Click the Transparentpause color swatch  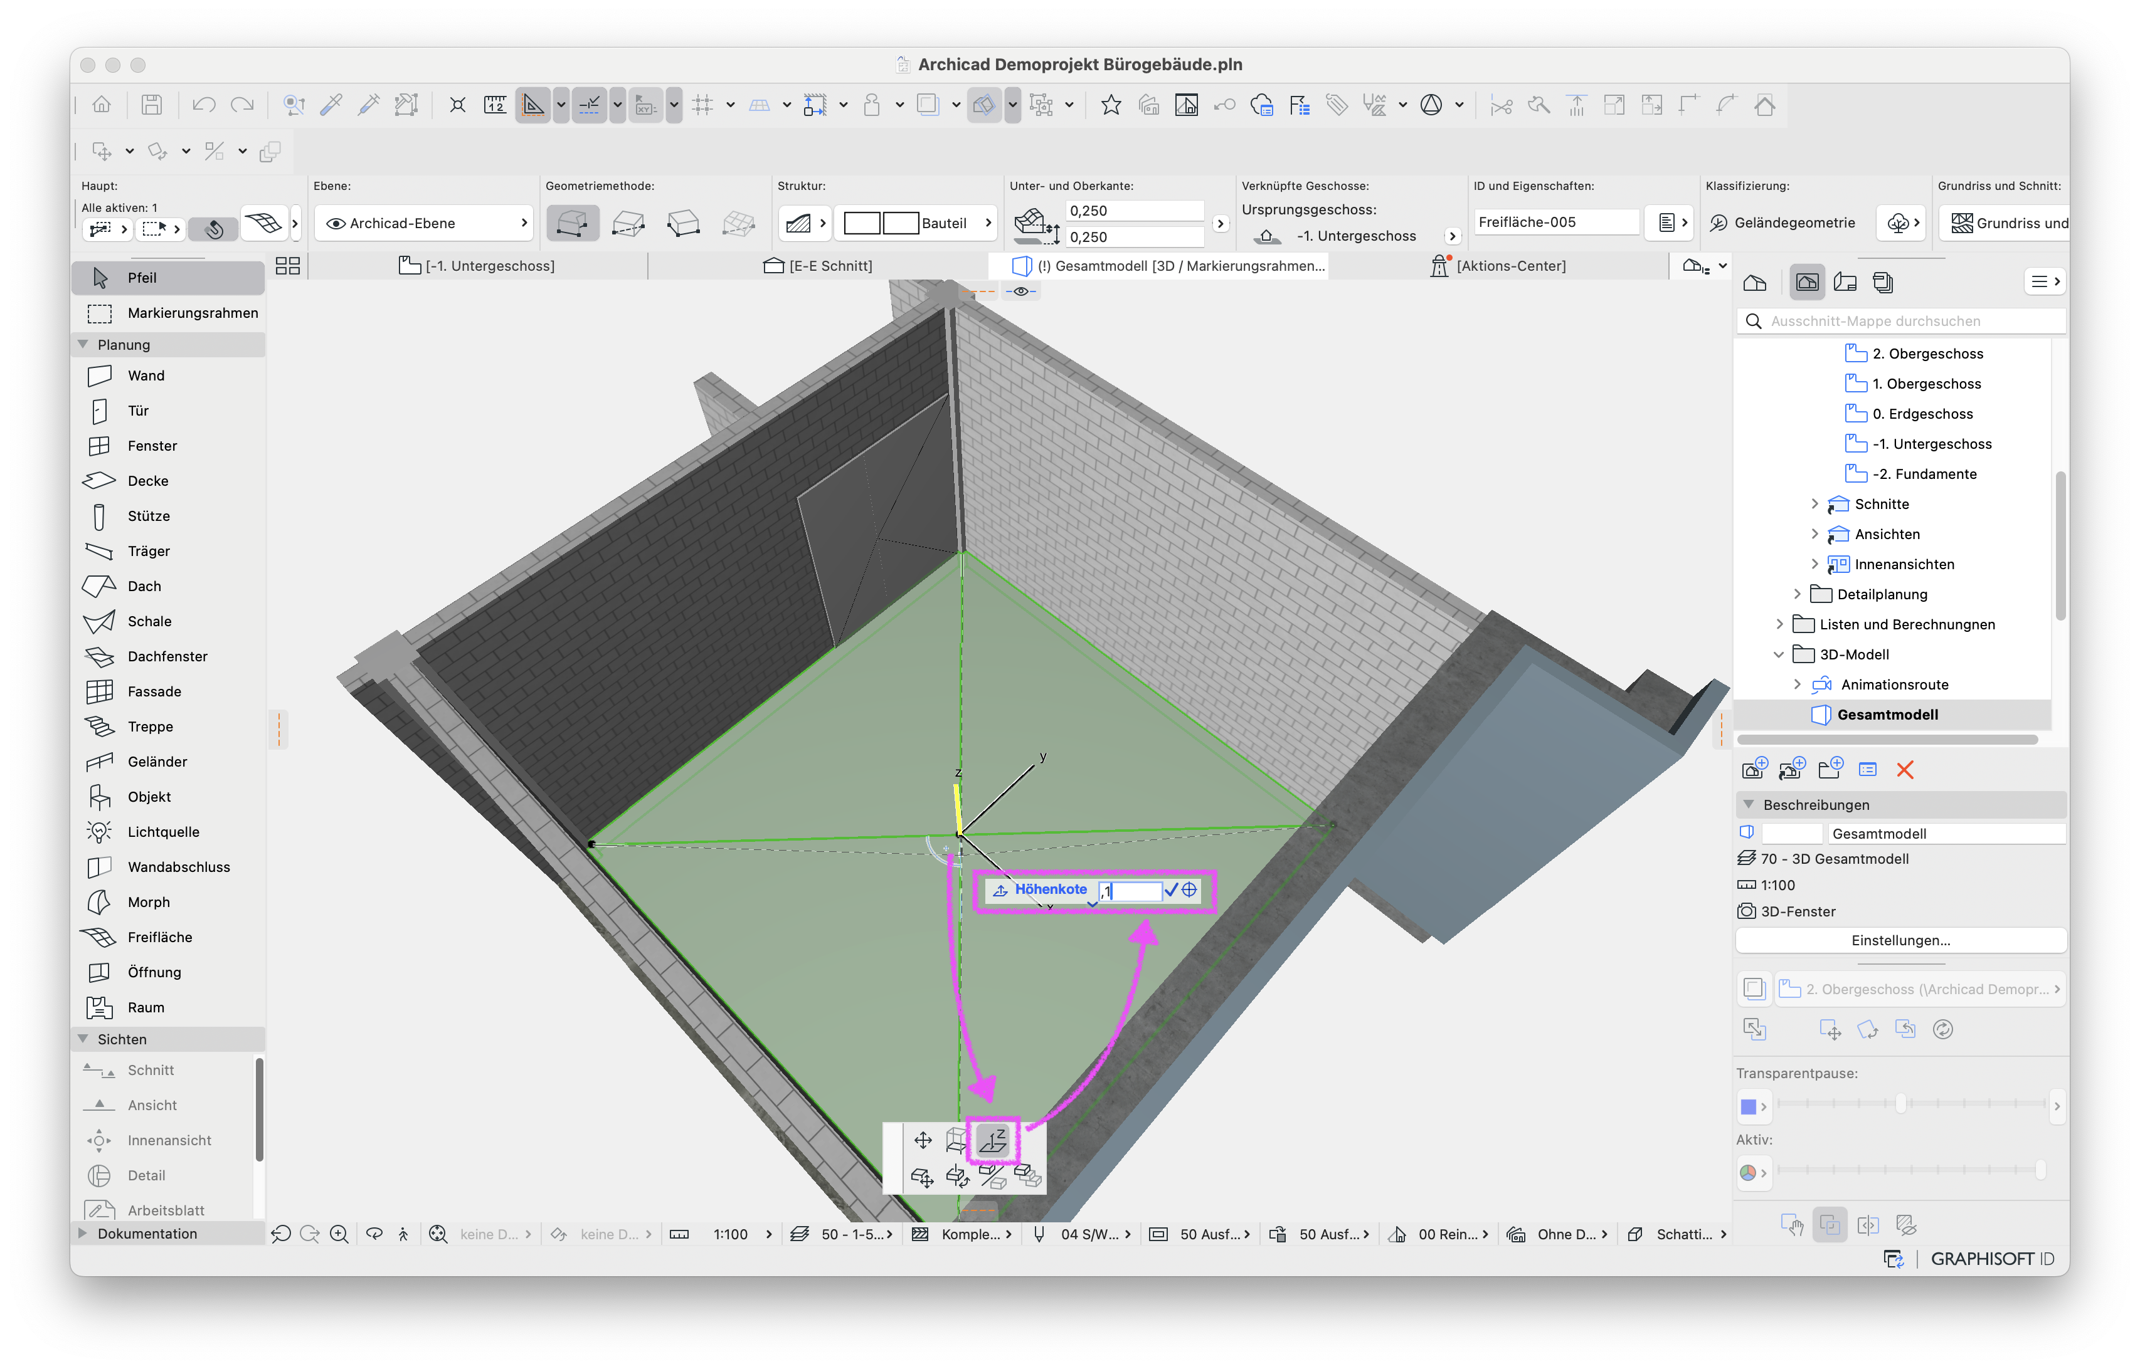1748,1108
